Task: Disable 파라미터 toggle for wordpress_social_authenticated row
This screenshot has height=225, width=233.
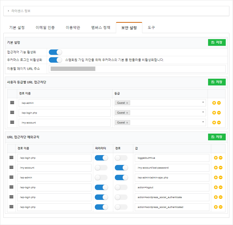Action: click(x=101, y=207)
